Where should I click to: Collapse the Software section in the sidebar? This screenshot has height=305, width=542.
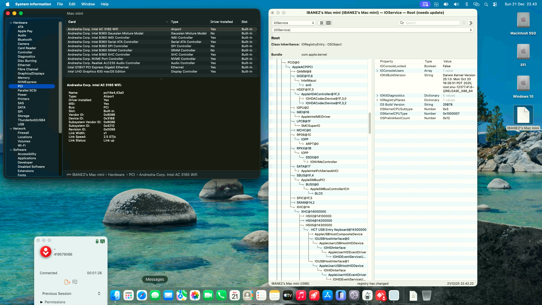11,150
